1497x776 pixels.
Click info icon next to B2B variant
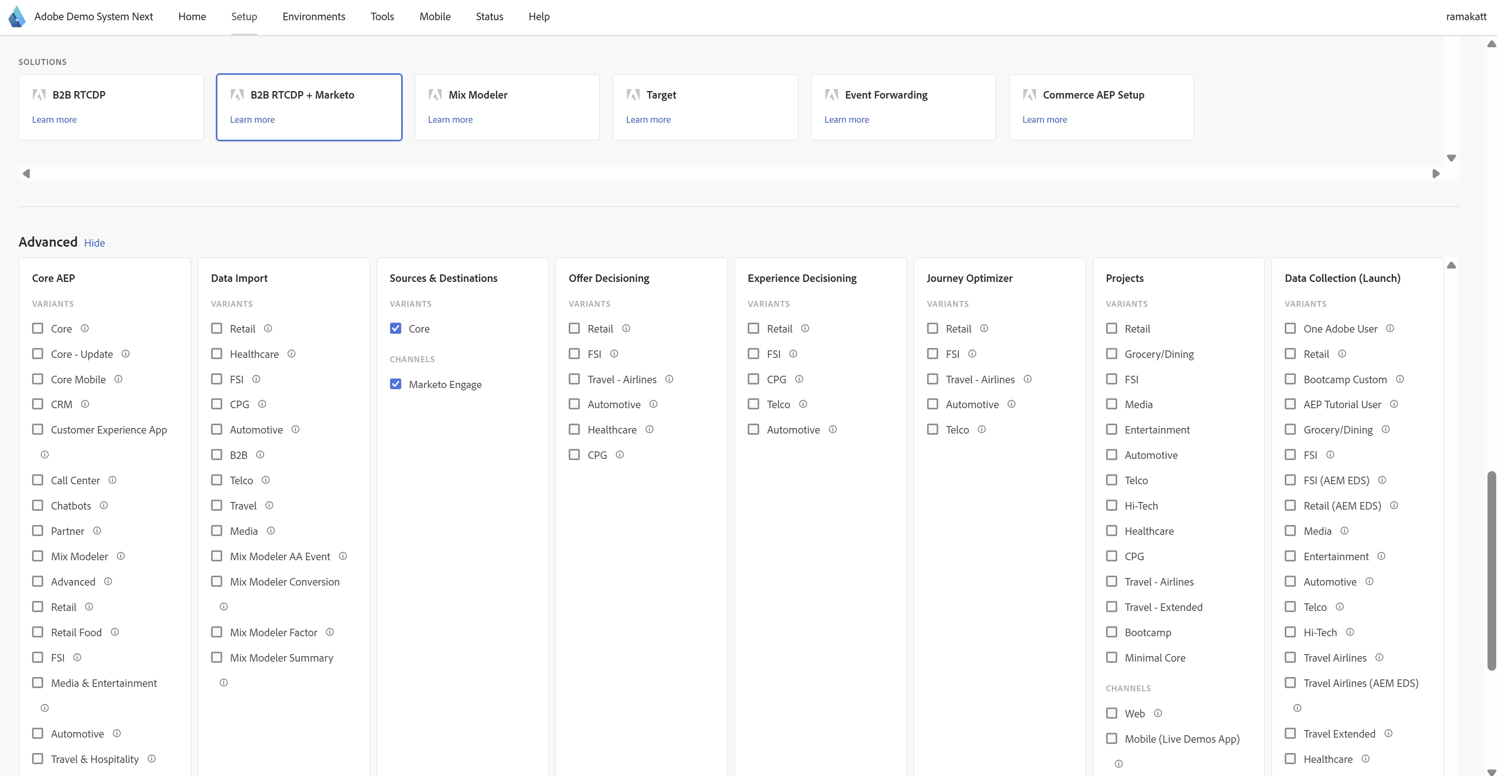[x=260, y=455]
